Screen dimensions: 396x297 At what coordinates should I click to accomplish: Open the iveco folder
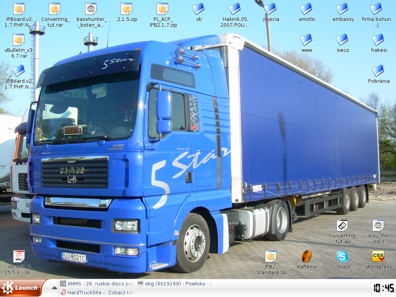click(x=343, y=40)
